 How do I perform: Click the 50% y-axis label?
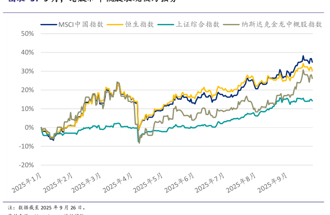(x=27, y=34)
